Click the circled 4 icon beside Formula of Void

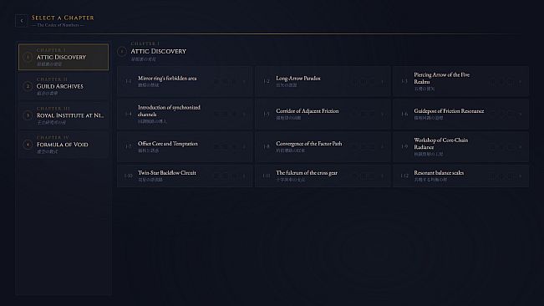(28, 145)
